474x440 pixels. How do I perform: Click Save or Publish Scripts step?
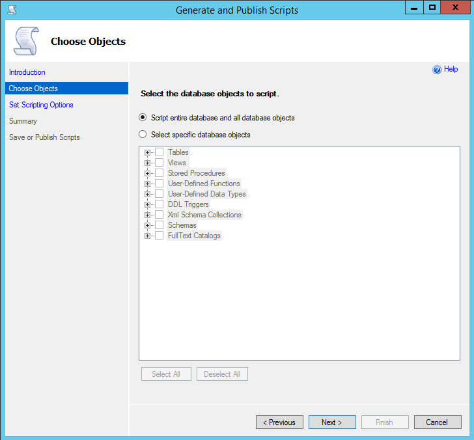pyautogui.click(x=44, y=137)
